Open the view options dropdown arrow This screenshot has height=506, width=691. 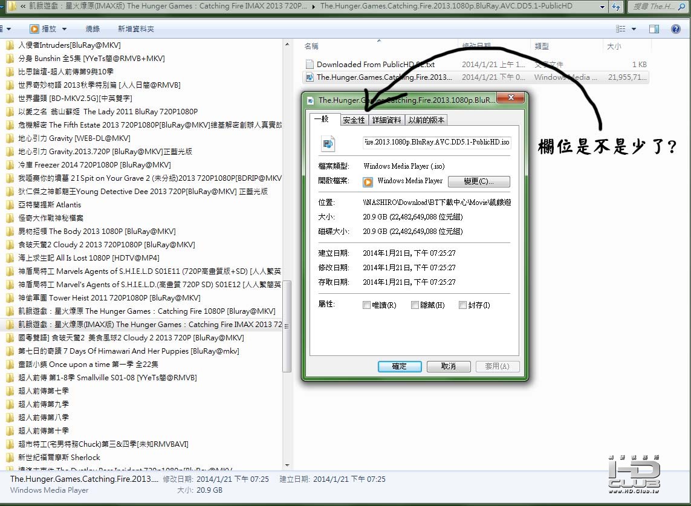coord(634,29)
